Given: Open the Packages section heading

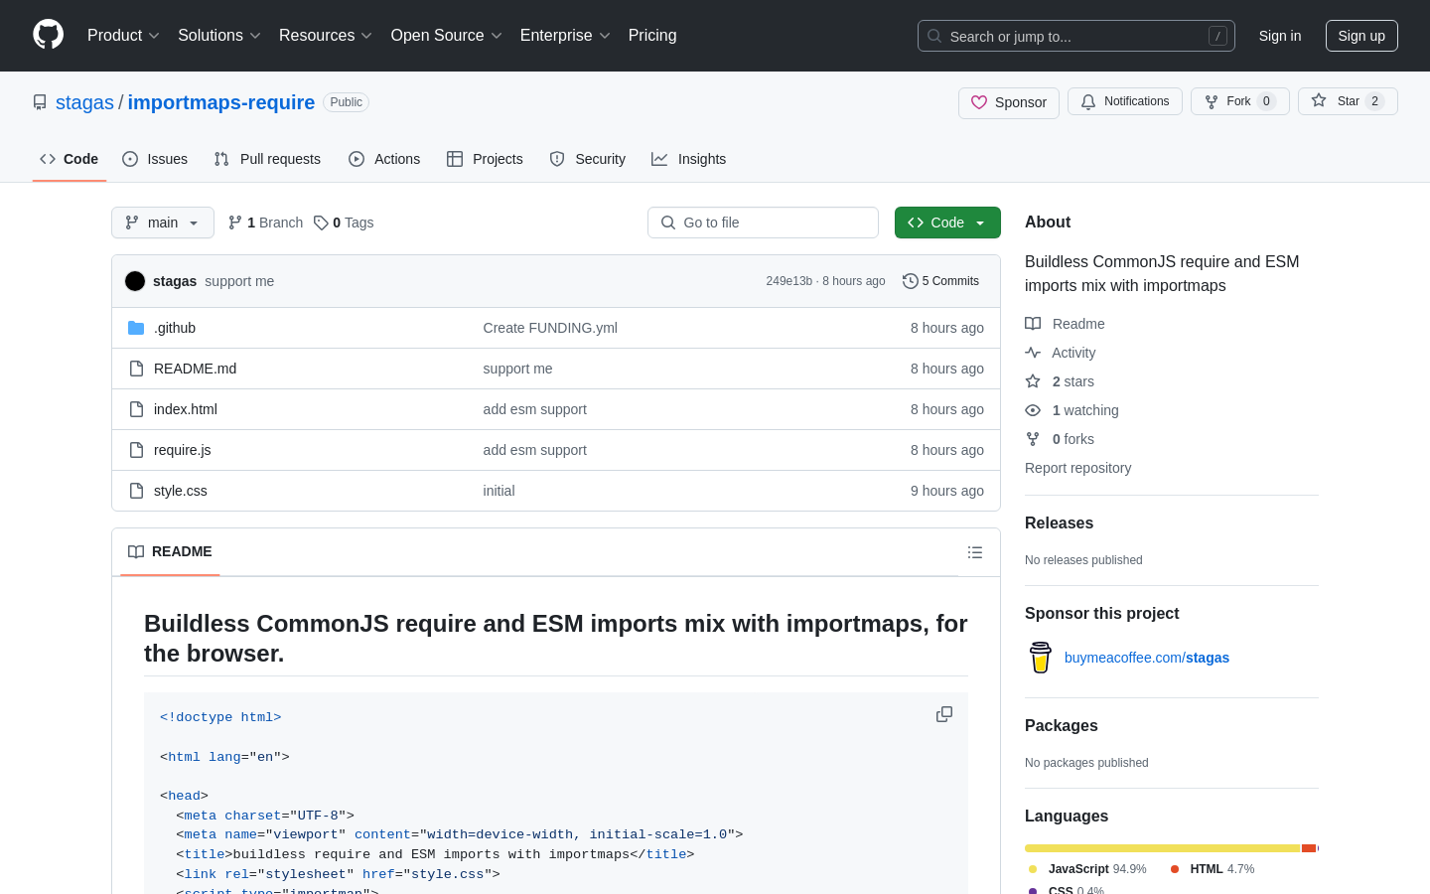Looking at the screenshot, I should [1062, 726].
